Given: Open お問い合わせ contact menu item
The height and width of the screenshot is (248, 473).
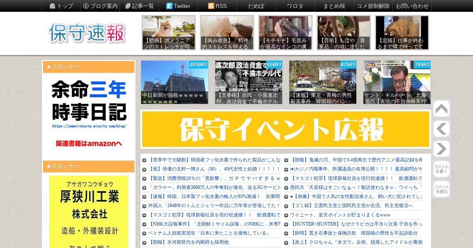Looking at the screenshot, I should click(412, 6).
